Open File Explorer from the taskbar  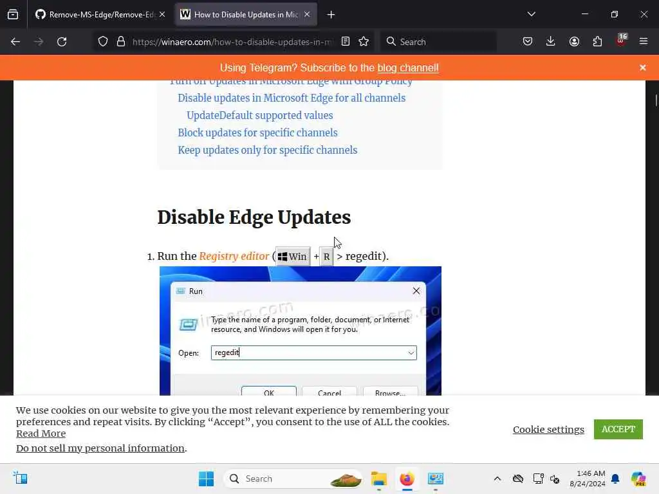coord(379,479)
